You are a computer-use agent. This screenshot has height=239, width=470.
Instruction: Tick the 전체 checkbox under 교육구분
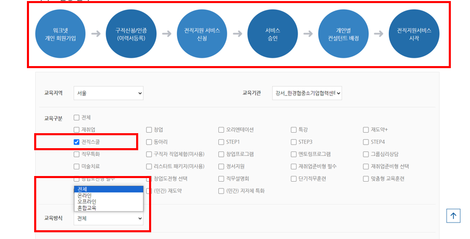(77, 117)
